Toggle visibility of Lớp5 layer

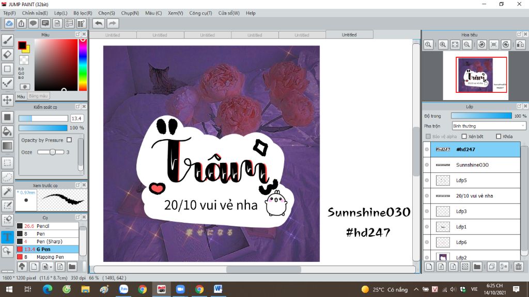(427, 180)
